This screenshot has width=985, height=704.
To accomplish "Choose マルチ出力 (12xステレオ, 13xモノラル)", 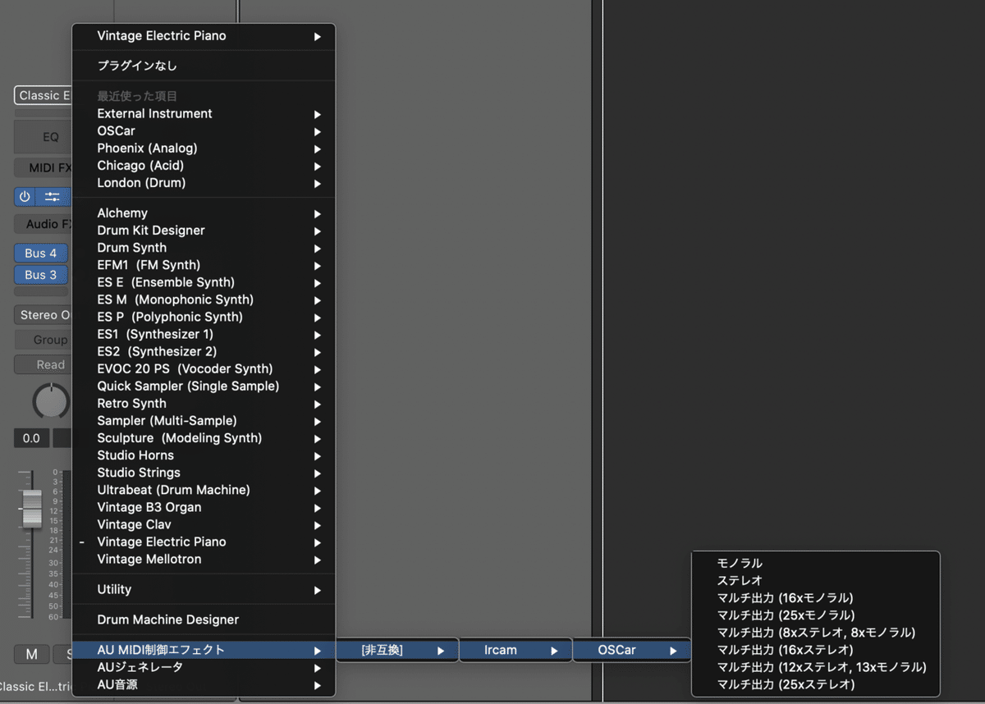I will click(816, 666).
